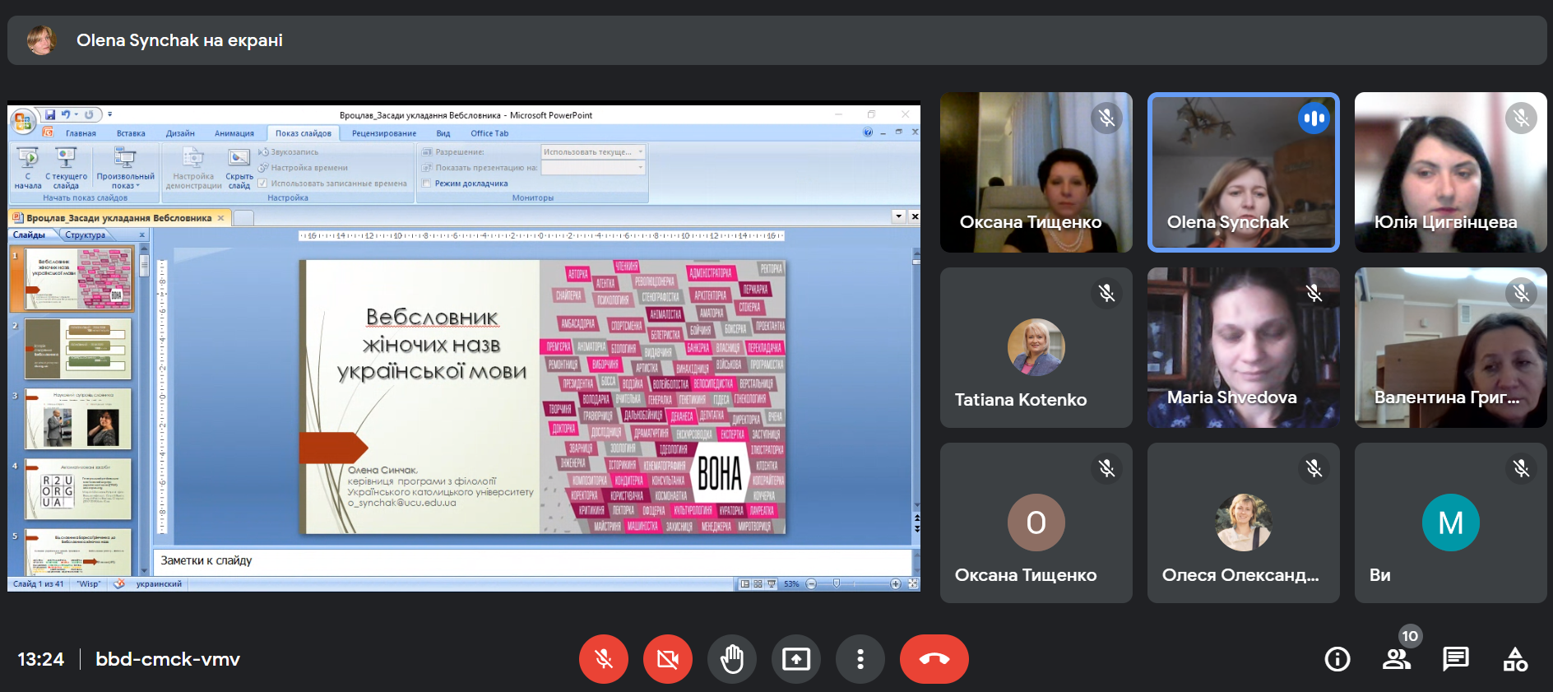The height and width of the screenshot is (692, 1553).
Task: Adjust the PowerPoint zoom slider
Action: pyautogui.click(x=837, y=583)
